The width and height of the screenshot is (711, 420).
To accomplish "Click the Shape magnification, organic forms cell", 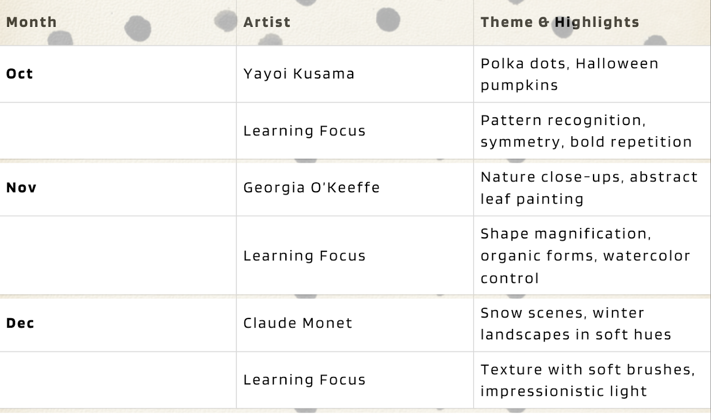I will point(585,256).
